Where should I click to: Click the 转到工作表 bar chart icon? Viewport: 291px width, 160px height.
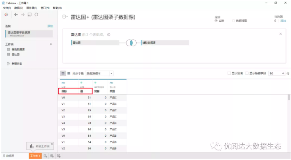(32, 146)
